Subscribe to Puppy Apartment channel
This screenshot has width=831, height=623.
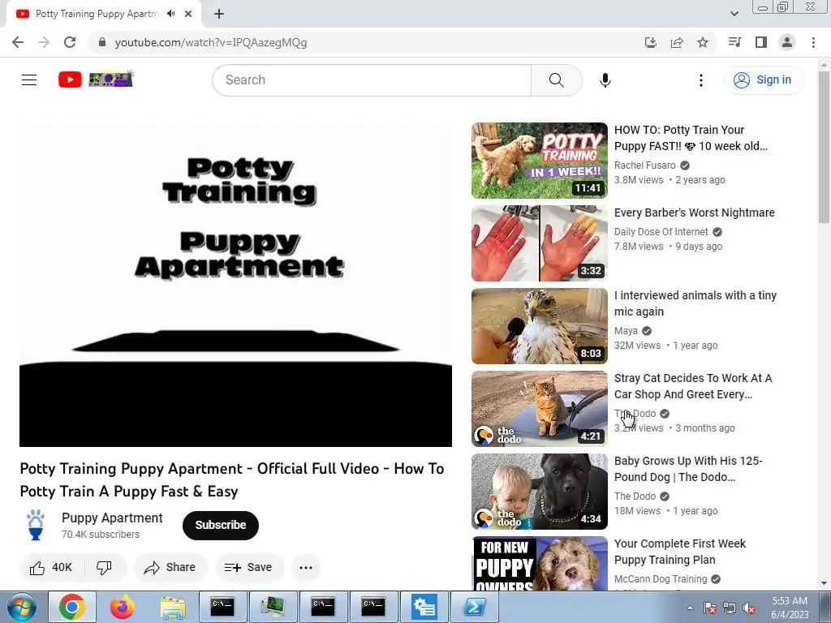tap(221, 525)
